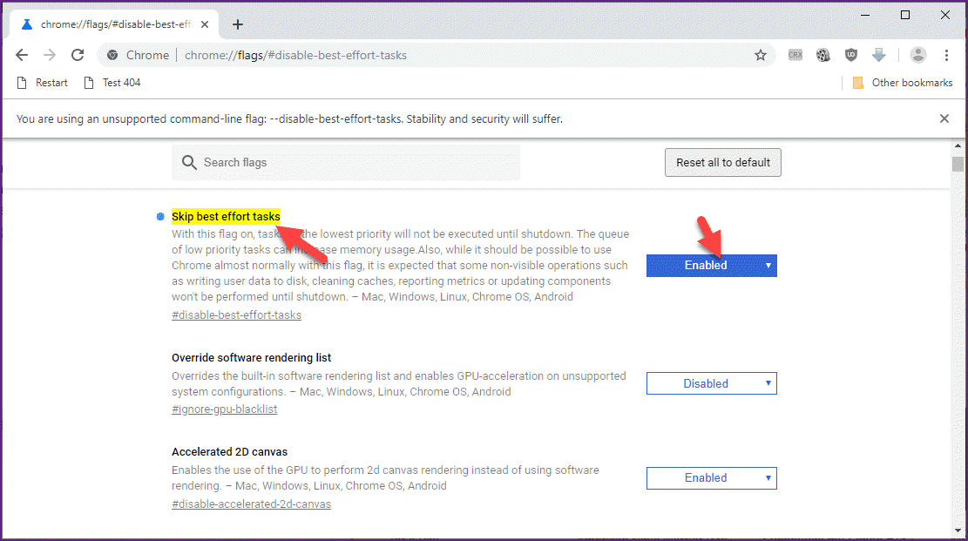The width and height of the screenshot is (968, 541).
Task: Open the user profile avatar menu
Action: coord(918,55)
